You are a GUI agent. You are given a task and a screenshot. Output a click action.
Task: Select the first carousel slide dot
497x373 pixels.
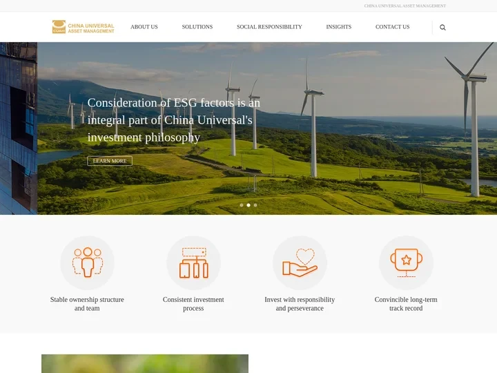coord(242,205)
